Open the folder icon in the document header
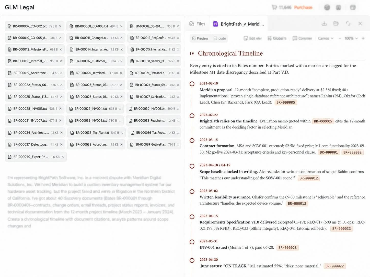The width and height of the screenshot is (370, 277). tap(336, 23)
